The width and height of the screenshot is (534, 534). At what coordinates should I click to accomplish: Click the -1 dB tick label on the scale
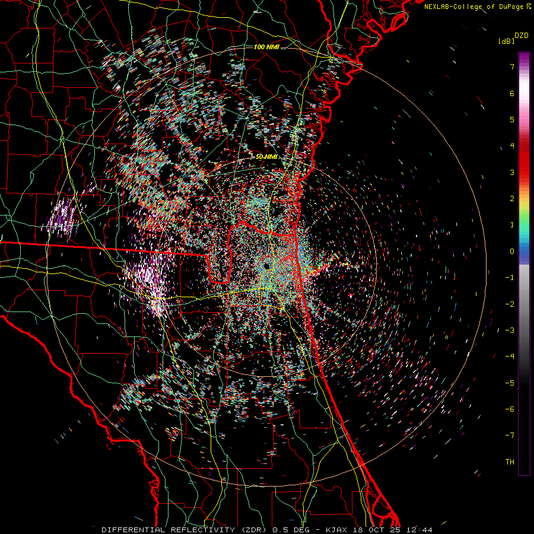(x=510, y=278)
